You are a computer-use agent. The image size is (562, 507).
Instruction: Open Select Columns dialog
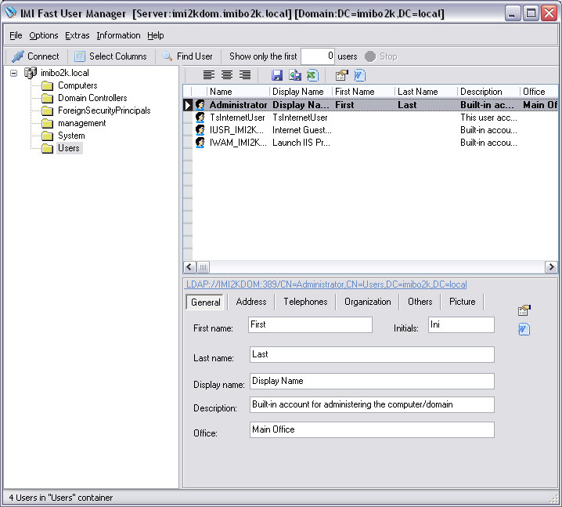(x=110, y=56)
